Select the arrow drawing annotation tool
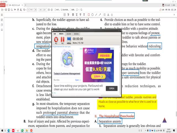Image resolution: width=177 pixels, height=133 pixels. coord(100,15)
